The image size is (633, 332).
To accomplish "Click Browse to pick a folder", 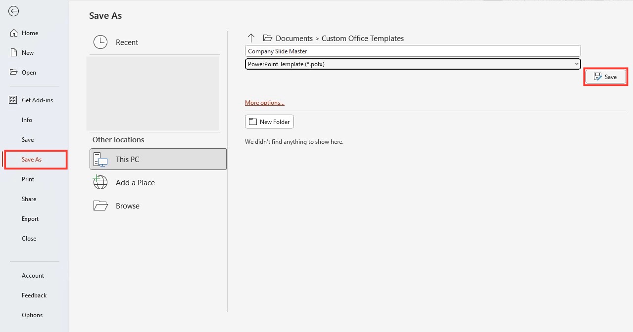I will (158, 206).
